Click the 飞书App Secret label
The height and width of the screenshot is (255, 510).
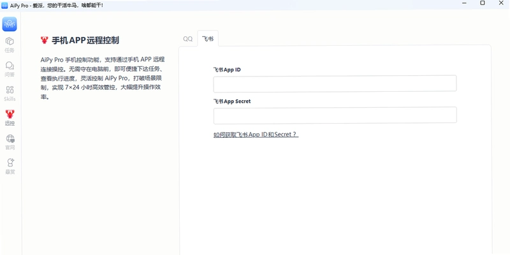232,101
